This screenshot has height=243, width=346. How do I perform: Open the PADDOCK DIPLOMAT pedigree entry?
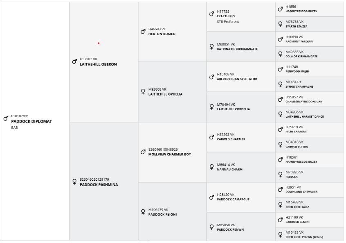(31, 122)
